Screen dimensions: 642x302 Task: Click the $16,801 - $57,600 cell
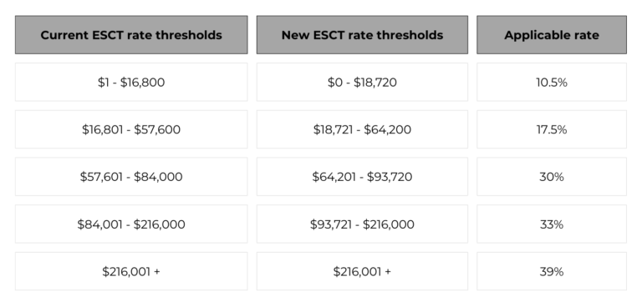point(131,129)
